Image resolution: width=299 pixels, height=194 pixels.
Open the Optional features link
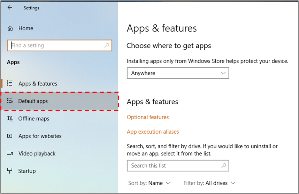(148, 117)
